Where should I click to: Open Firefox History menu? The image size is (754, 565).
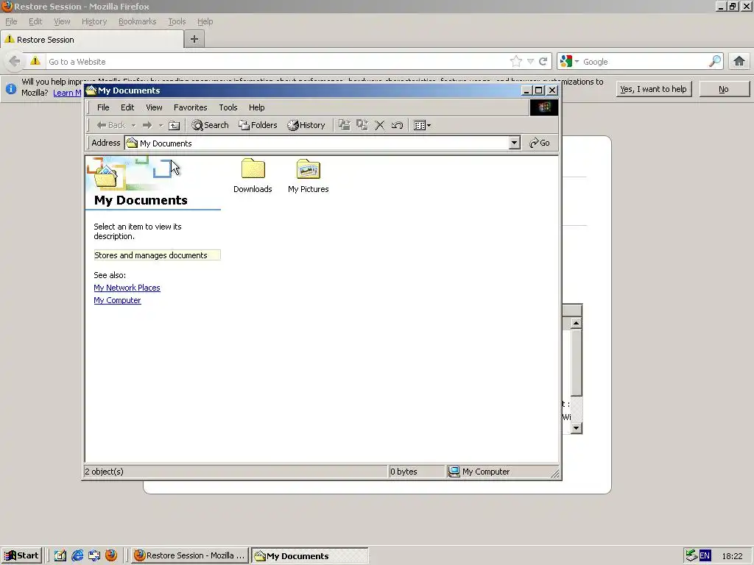[94, 21]
